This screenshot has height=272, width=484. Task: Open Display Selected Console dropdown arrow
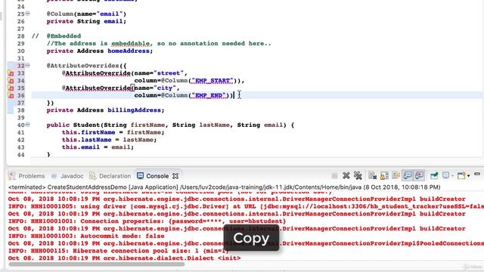click(x=452, y=176)
